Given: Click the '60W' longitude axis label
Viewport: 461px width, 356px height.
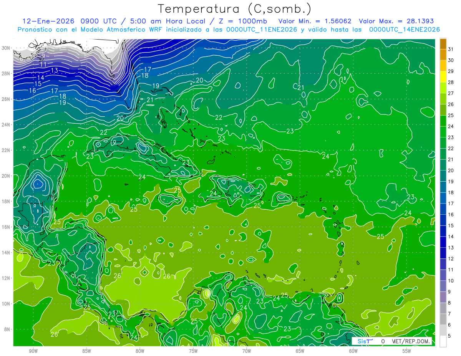Looking at the screenshot, I should pos(353,351).
